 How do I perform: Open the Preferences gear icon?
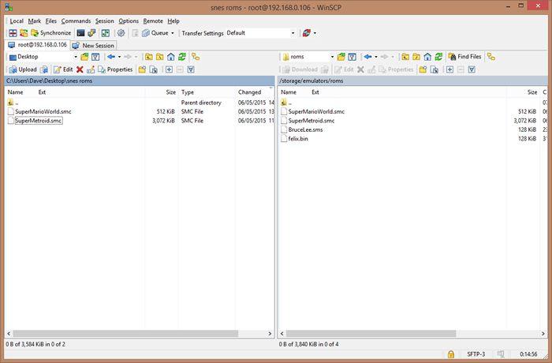121,33
